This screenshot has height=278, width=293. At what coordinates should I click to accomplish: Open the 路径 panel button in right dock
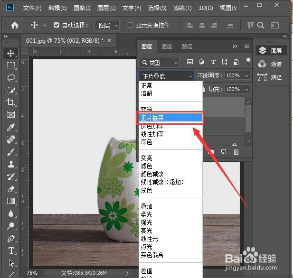271,77
